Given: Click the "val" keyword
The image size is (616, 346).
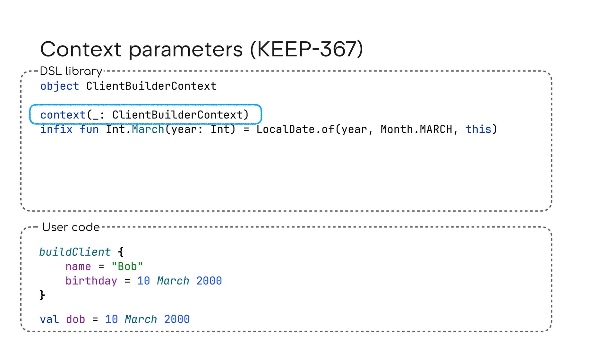Looking at the screenshot, I should click(x=49, y=319).
